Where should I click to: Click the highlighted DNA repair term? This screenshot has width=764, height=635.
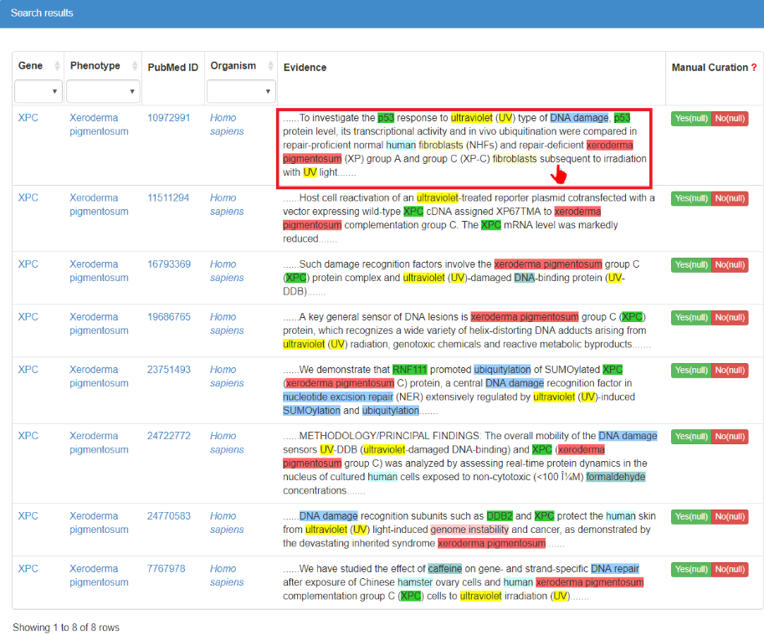(x=615, y=569)
